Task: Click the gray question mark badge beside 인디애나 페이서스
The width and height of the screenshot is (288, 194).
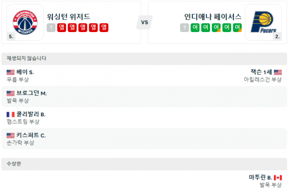Action: [x=184, y=28]
